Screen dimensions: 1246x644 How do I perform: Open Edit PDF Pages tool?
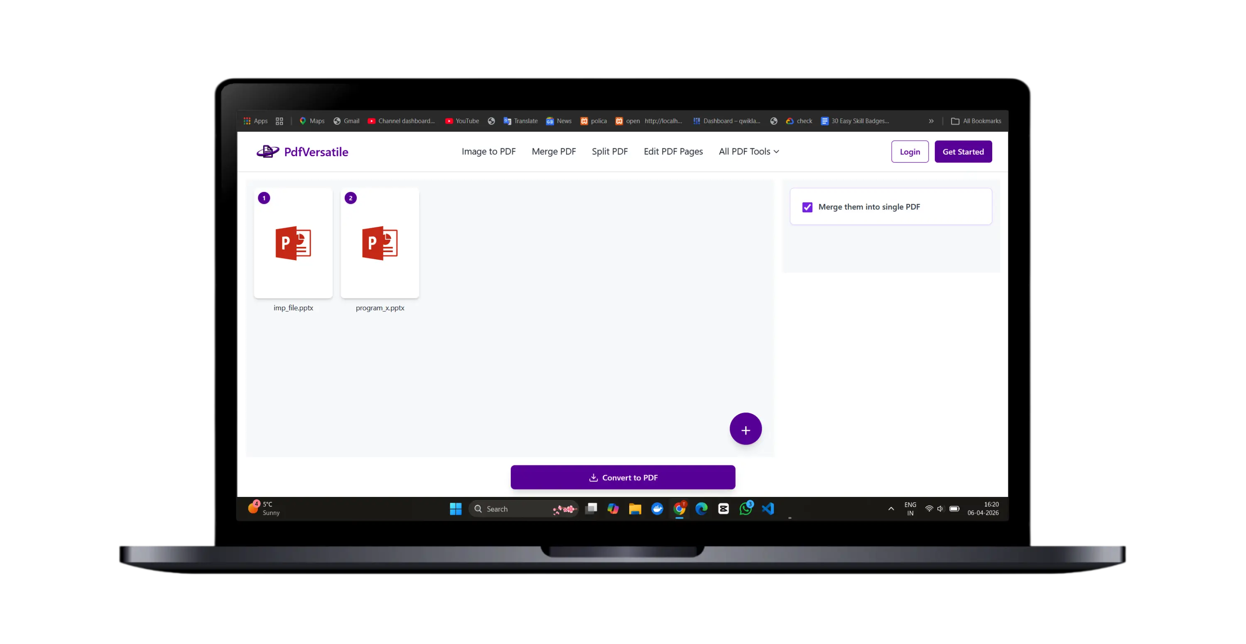click(673, 152)
